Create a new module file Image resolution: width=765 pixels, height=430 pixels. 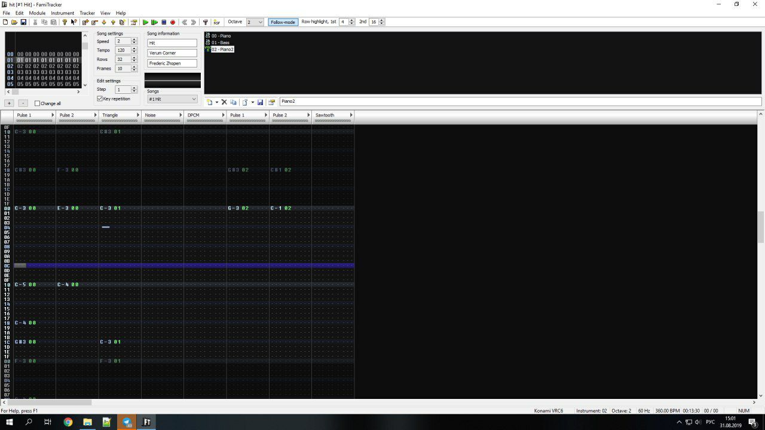(x=5, y=22)
